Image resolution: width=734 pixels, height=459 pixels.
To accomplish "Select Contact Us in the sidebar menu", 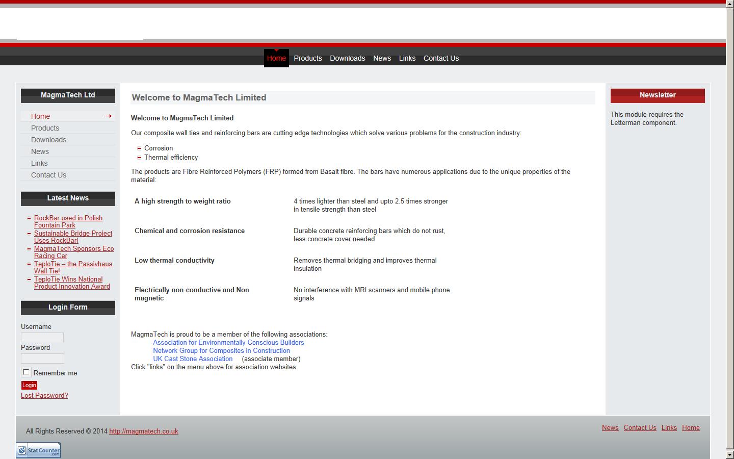I will [x=68, y=175].
